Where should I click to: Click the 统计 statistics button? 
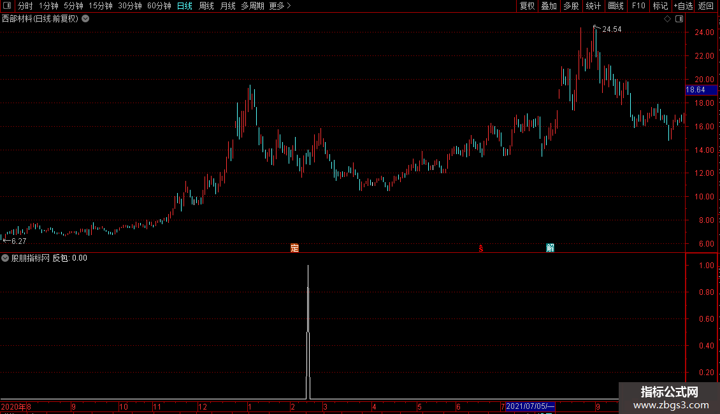593,6
